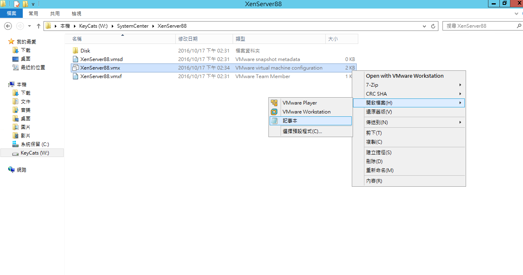The image size is (523, 275).
Task: Expand the chevron after SystemCenter breadcrumb
Action: point(153,26)
